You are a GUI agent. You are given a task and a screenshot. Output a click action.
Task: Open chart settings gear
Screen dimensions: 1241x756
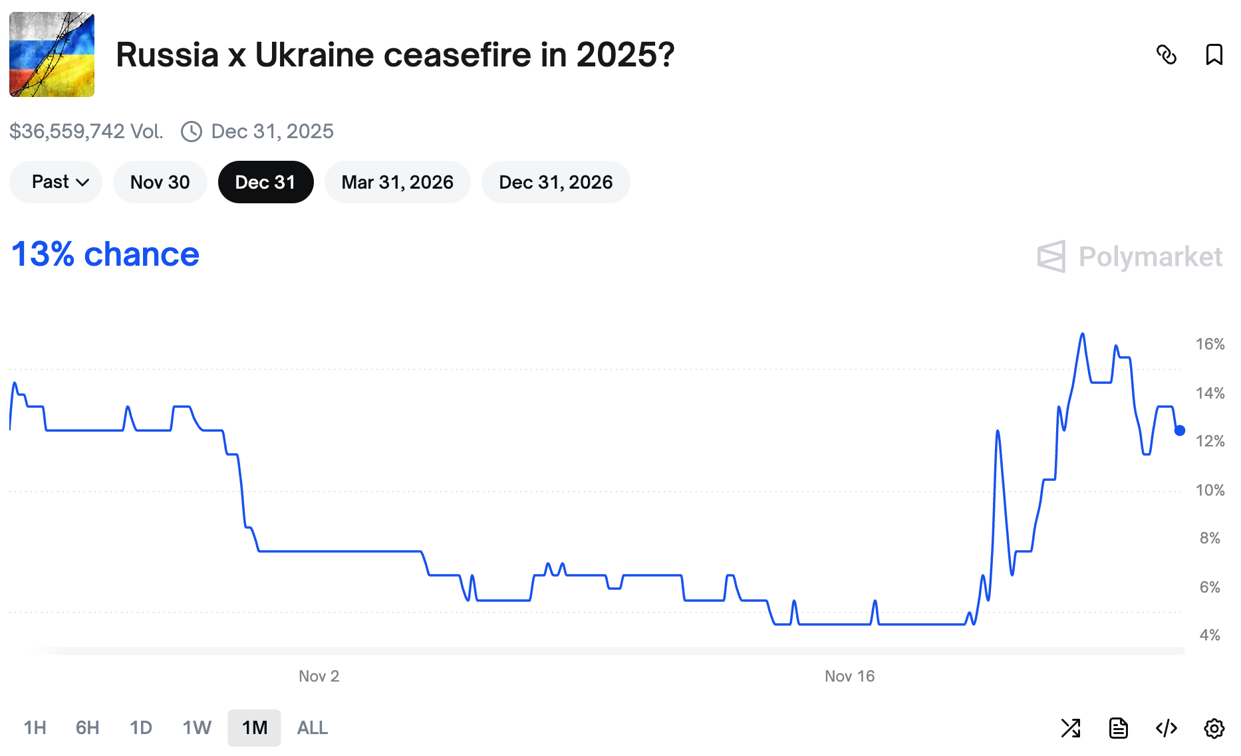click(x=1214, y=728)
